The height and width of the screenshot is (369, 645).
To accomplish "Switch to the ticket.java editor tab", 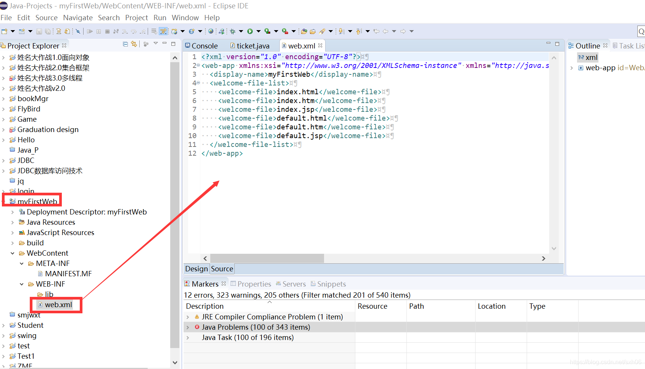I will tap(250, 46).
